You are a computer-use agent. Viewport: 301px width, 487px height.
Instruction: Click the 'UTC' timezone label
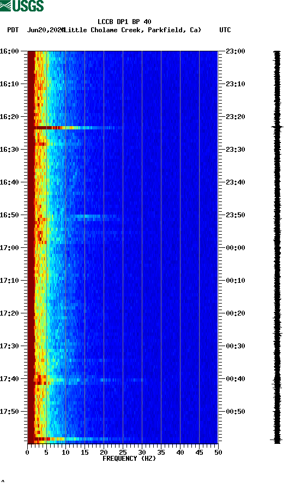pos(225,30)
